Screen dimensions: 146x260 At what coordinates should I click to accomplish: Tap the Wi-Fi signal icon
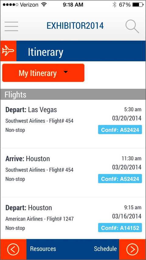click(44, 5)
